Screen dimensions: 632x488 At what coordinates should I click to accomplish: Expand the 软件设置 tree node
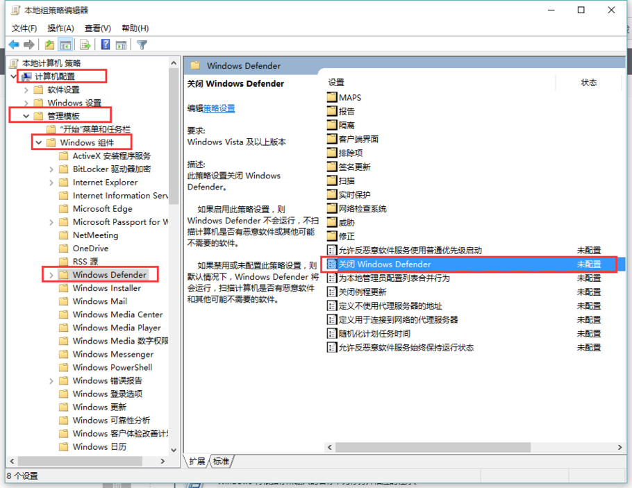click(26, 90)
